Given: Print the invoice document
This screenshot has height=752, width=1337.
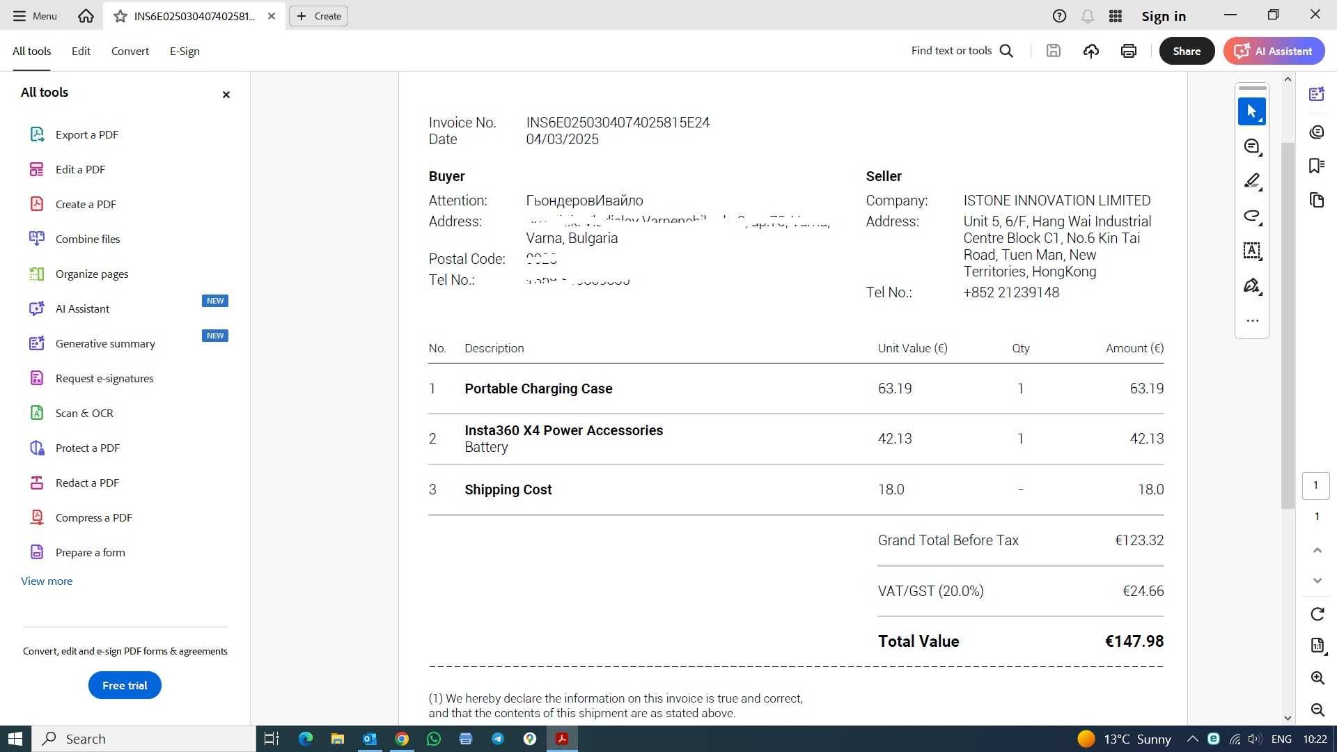Looking at the screenshot, I should [1129, 51].
